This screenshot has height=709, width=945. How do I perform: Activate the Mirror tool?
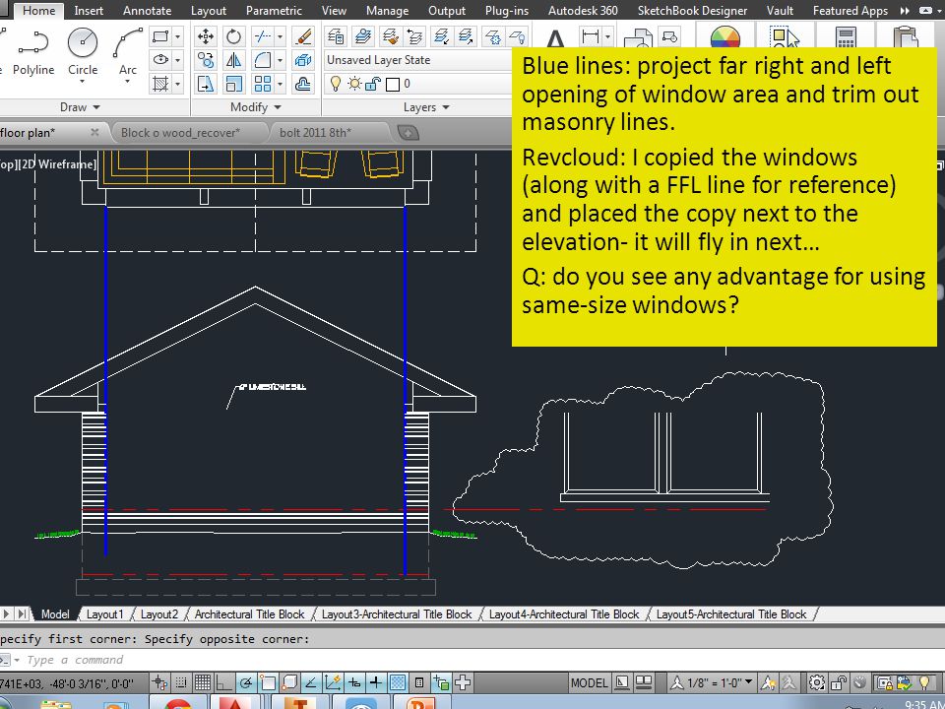(233, 60)
